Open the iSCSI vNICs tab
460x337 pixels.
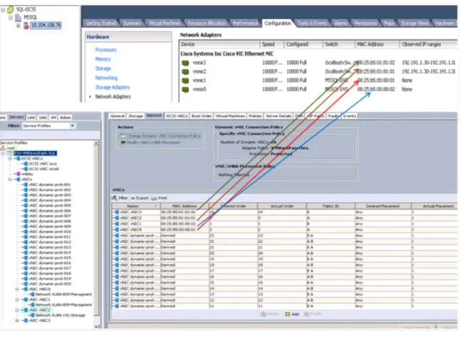click(x=177, y=116)
